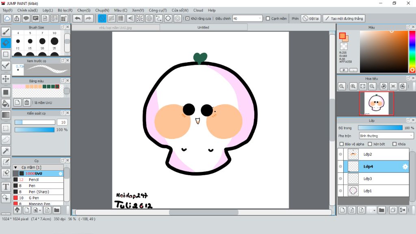
Task: Enable the Cạnh mềm checkbox
Action: click(268, 18)
